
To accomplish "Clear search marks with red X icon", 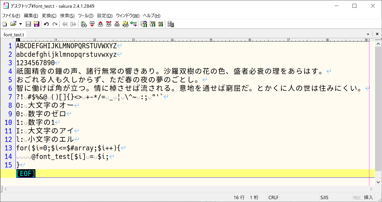I will click(117, 24).
